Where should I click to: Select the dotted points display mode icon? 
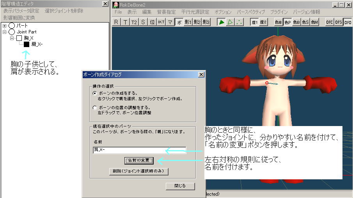[x=239, y=22]
